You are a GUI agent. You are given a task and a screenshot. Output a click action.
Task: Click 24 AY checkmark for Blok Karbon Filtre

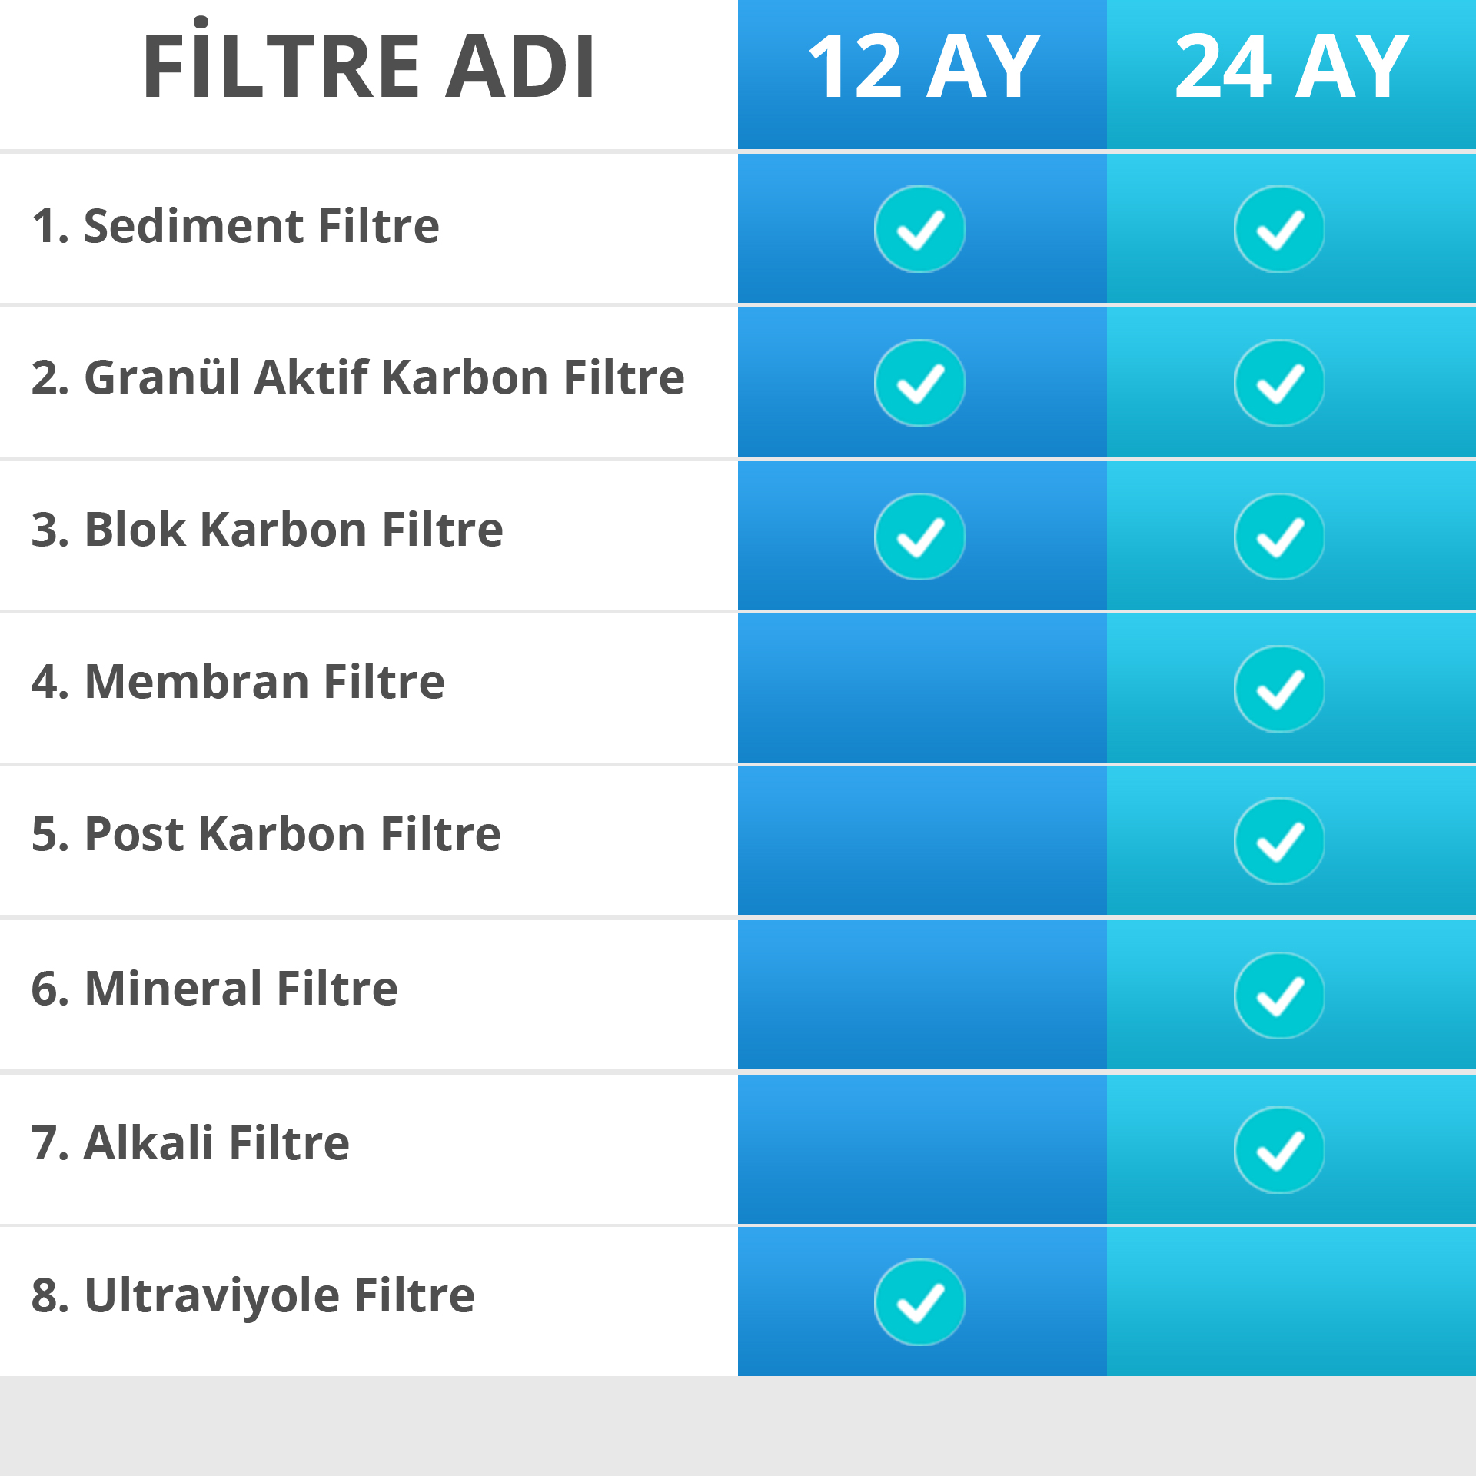(1279, 537)
